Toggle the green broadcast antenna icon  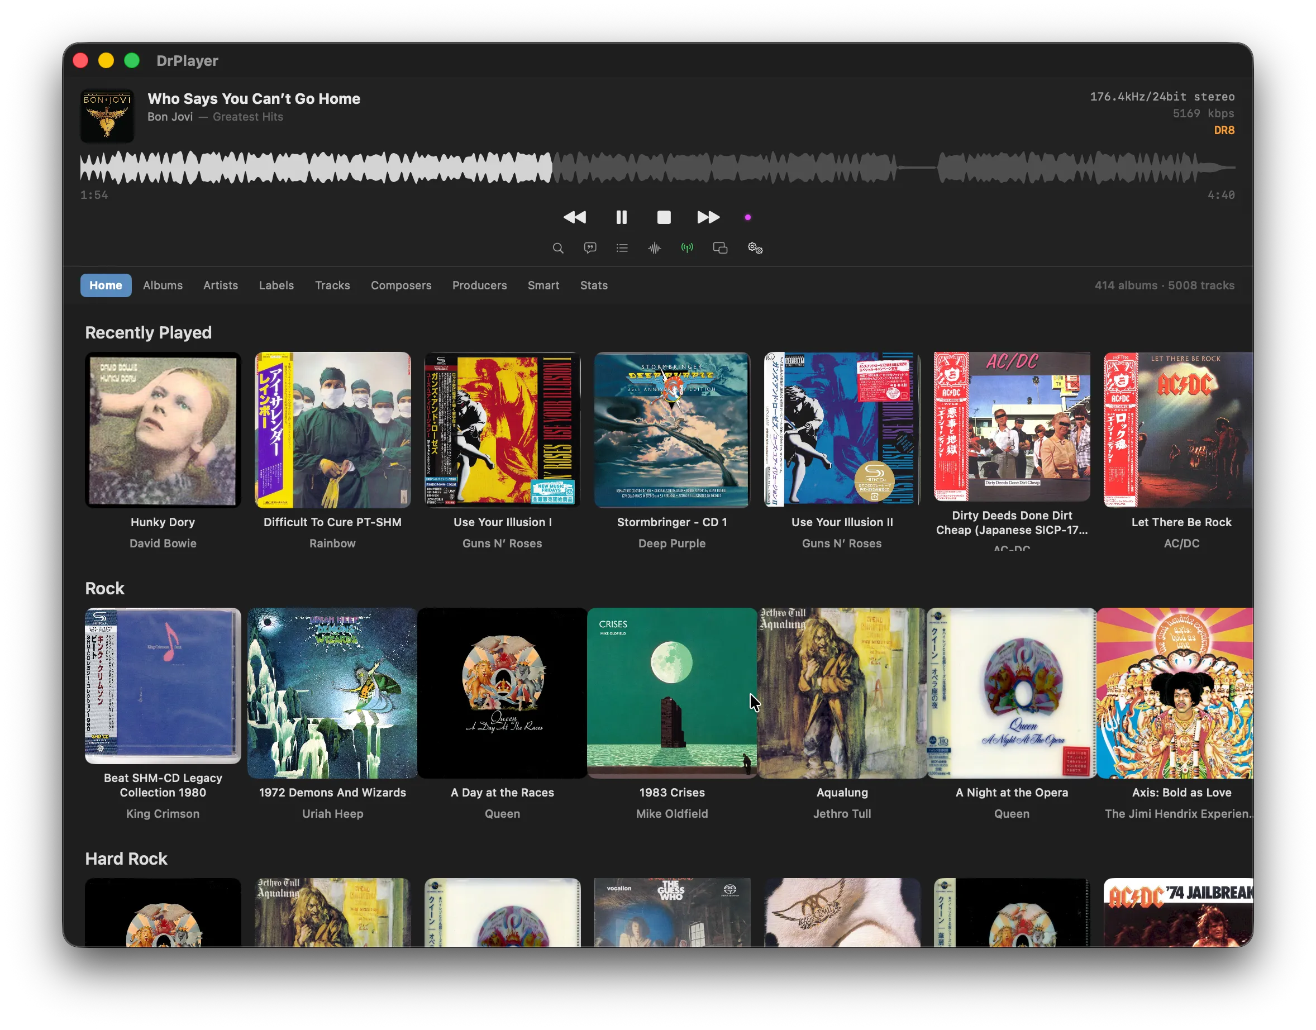[x=687, y=248]
